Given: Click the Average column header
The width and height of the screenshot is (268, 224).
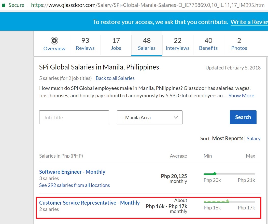Looking at the screenshot, I should (178, 156).
